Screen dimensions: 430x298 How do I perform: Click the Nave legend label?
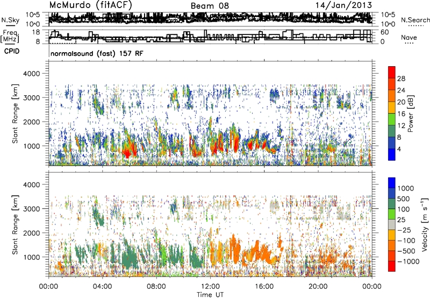point(408,37)
